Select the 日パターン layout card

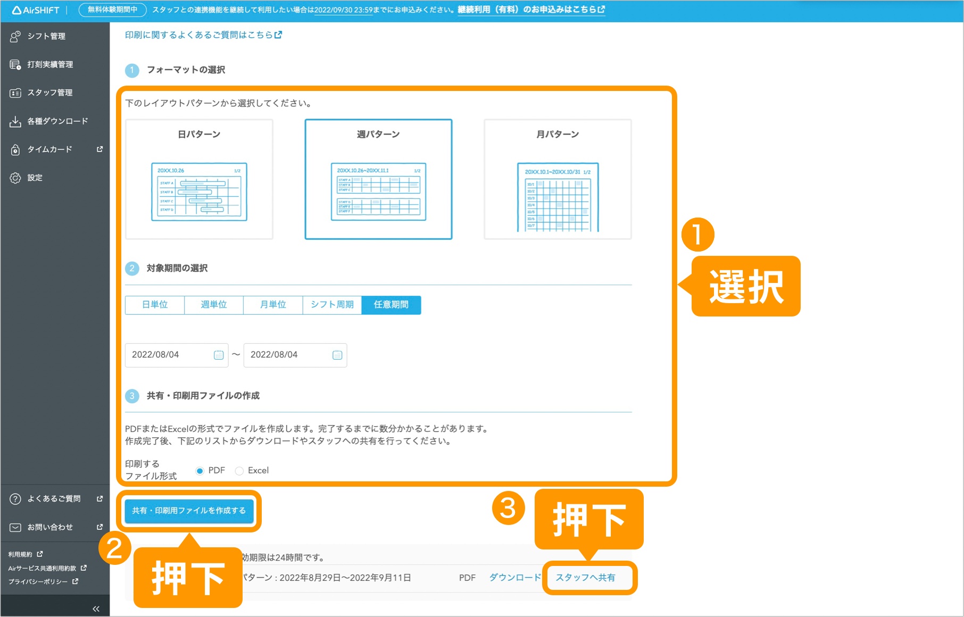198,179
